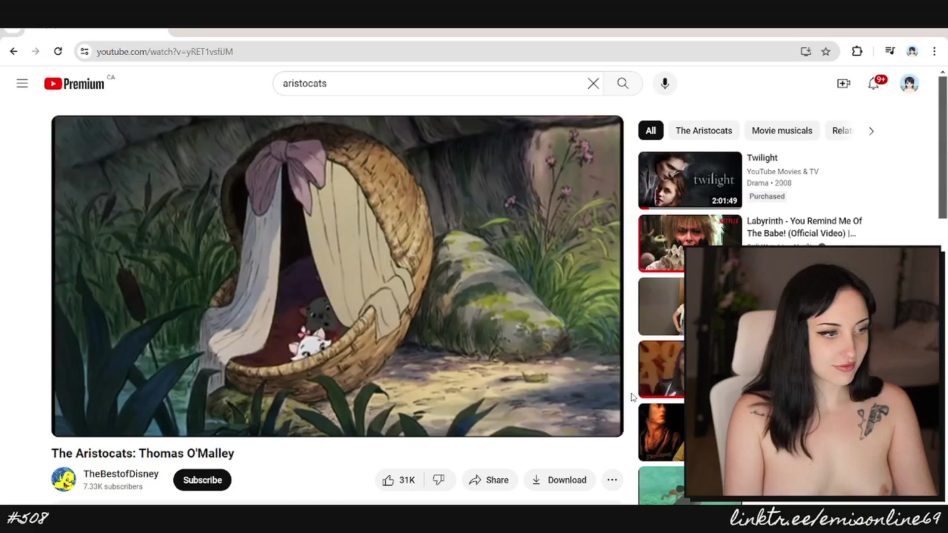Open the Create video icon
948x533 pixels.
[844, 83]
